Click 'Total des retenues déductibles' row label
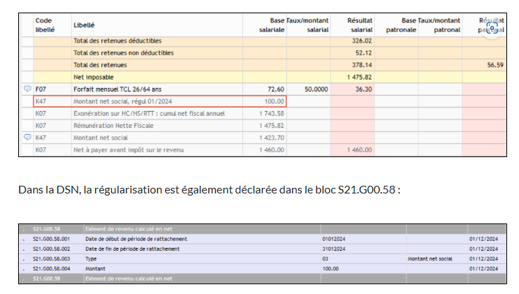The image size is (519, 294). pyautogui.click(x=117, y=41)
